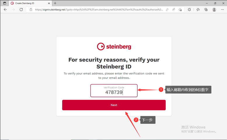Open the tab actions menu icon

tap(4, 3)
